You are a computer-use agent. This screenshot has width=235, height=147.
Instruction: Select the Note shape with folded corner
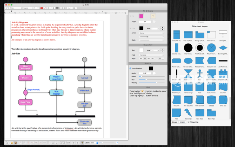177,113
